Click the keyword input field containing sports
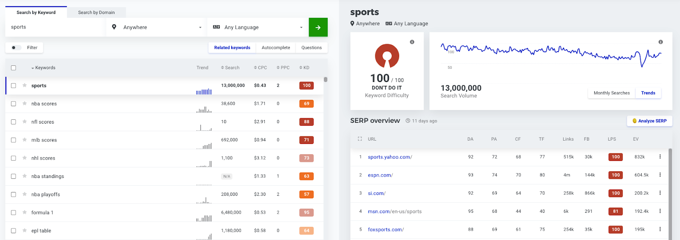Image resolution: width=680 pixels, height=240 pixels. (x=55, y=27)
